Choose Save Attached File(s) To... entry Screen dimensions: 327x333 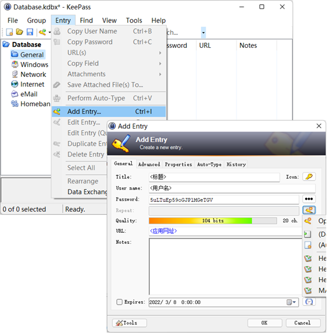109,85
